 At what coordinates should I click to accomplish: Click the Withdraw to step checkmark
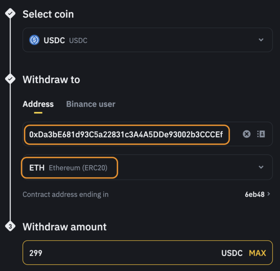[10, 79]
